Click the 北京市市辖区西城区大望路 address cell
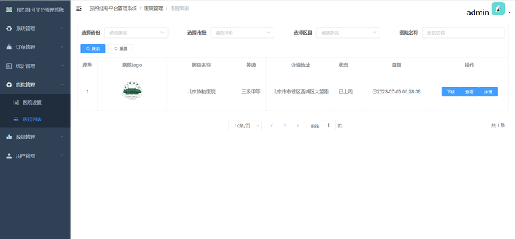 pos(301,92)
